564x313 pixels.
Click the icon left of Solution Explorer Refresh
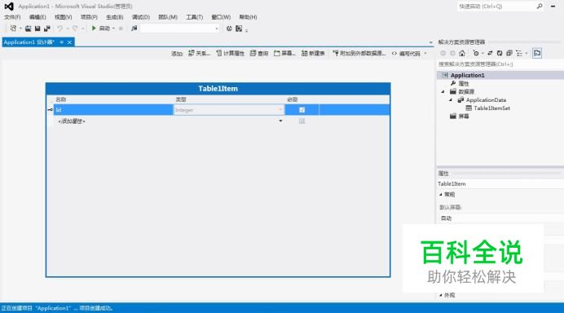(x=490, y=53)
